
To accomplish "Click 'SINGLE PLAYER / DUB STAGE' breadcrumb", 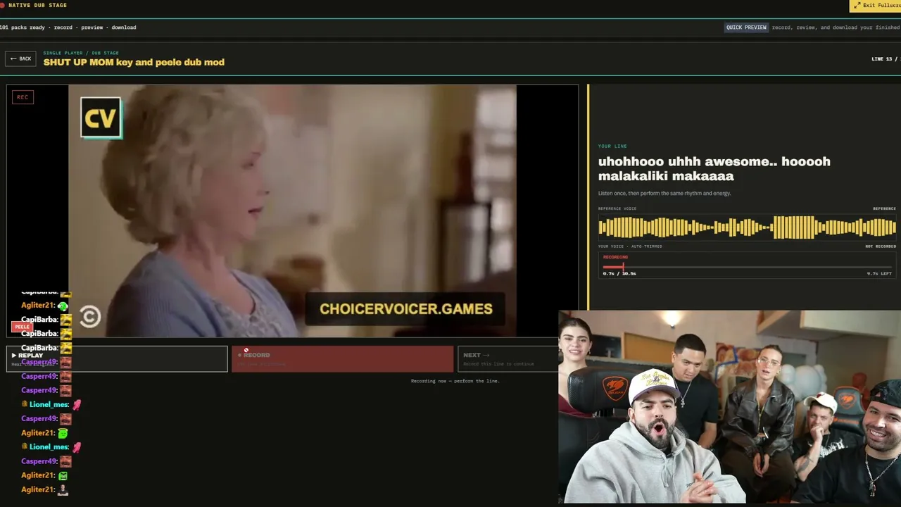I will (81, 53).
